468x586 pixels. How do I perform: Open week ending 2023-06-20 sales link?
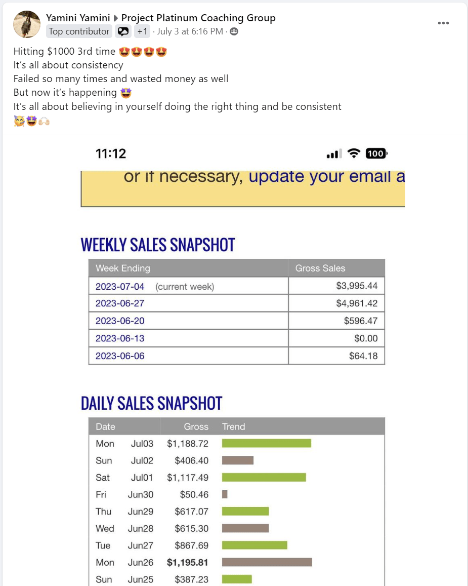(x=120, y=321)
